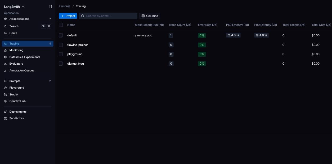Click the Columns layout icon
The width and height of the screenshot is (332, 164).
click(143, 16)
